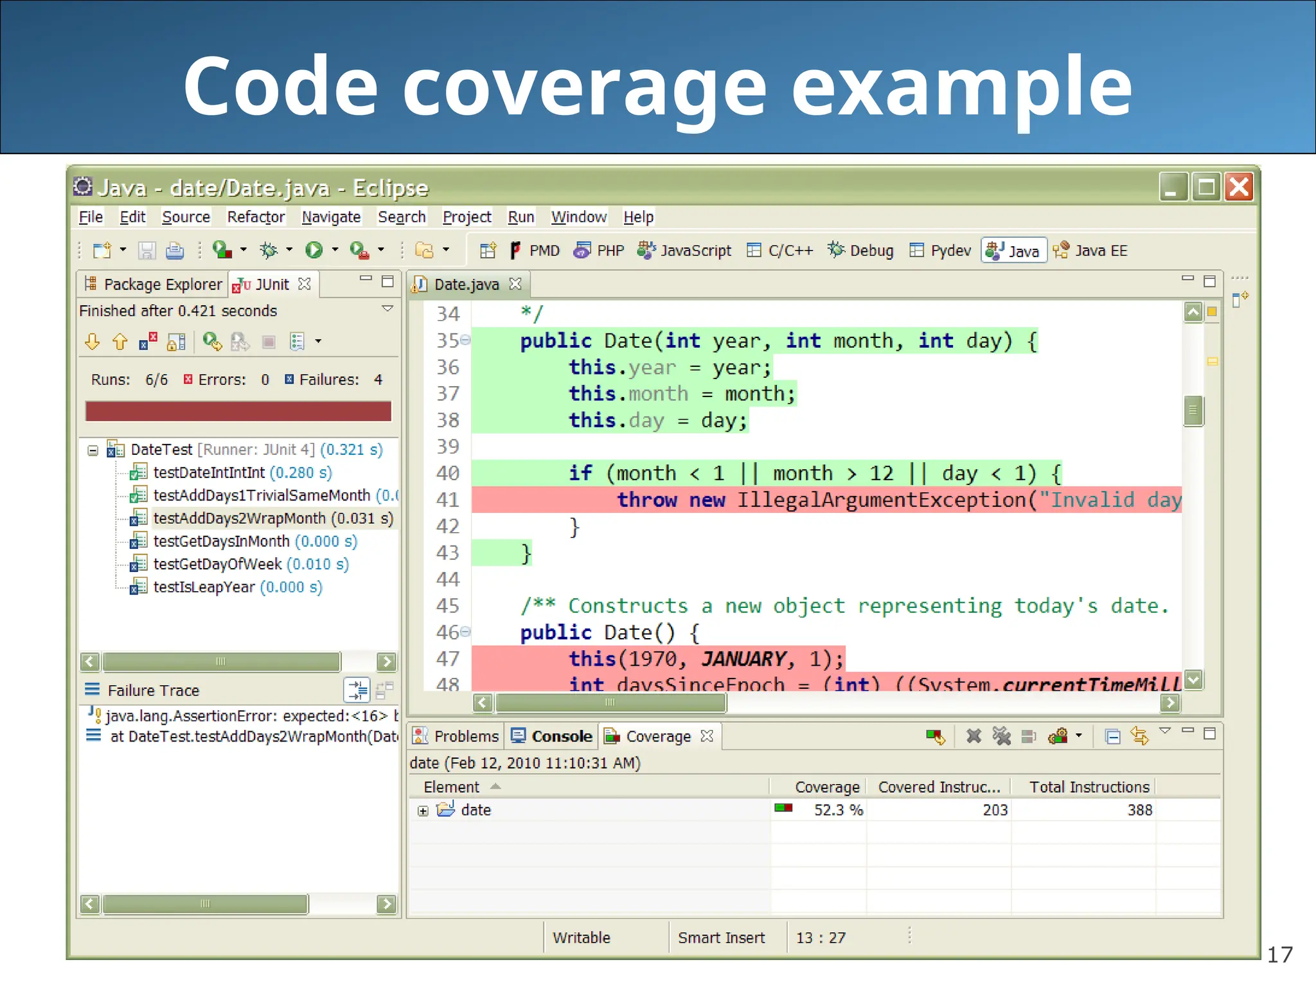Open dropdown next to External Tools icon

click(x=381, y=250)
